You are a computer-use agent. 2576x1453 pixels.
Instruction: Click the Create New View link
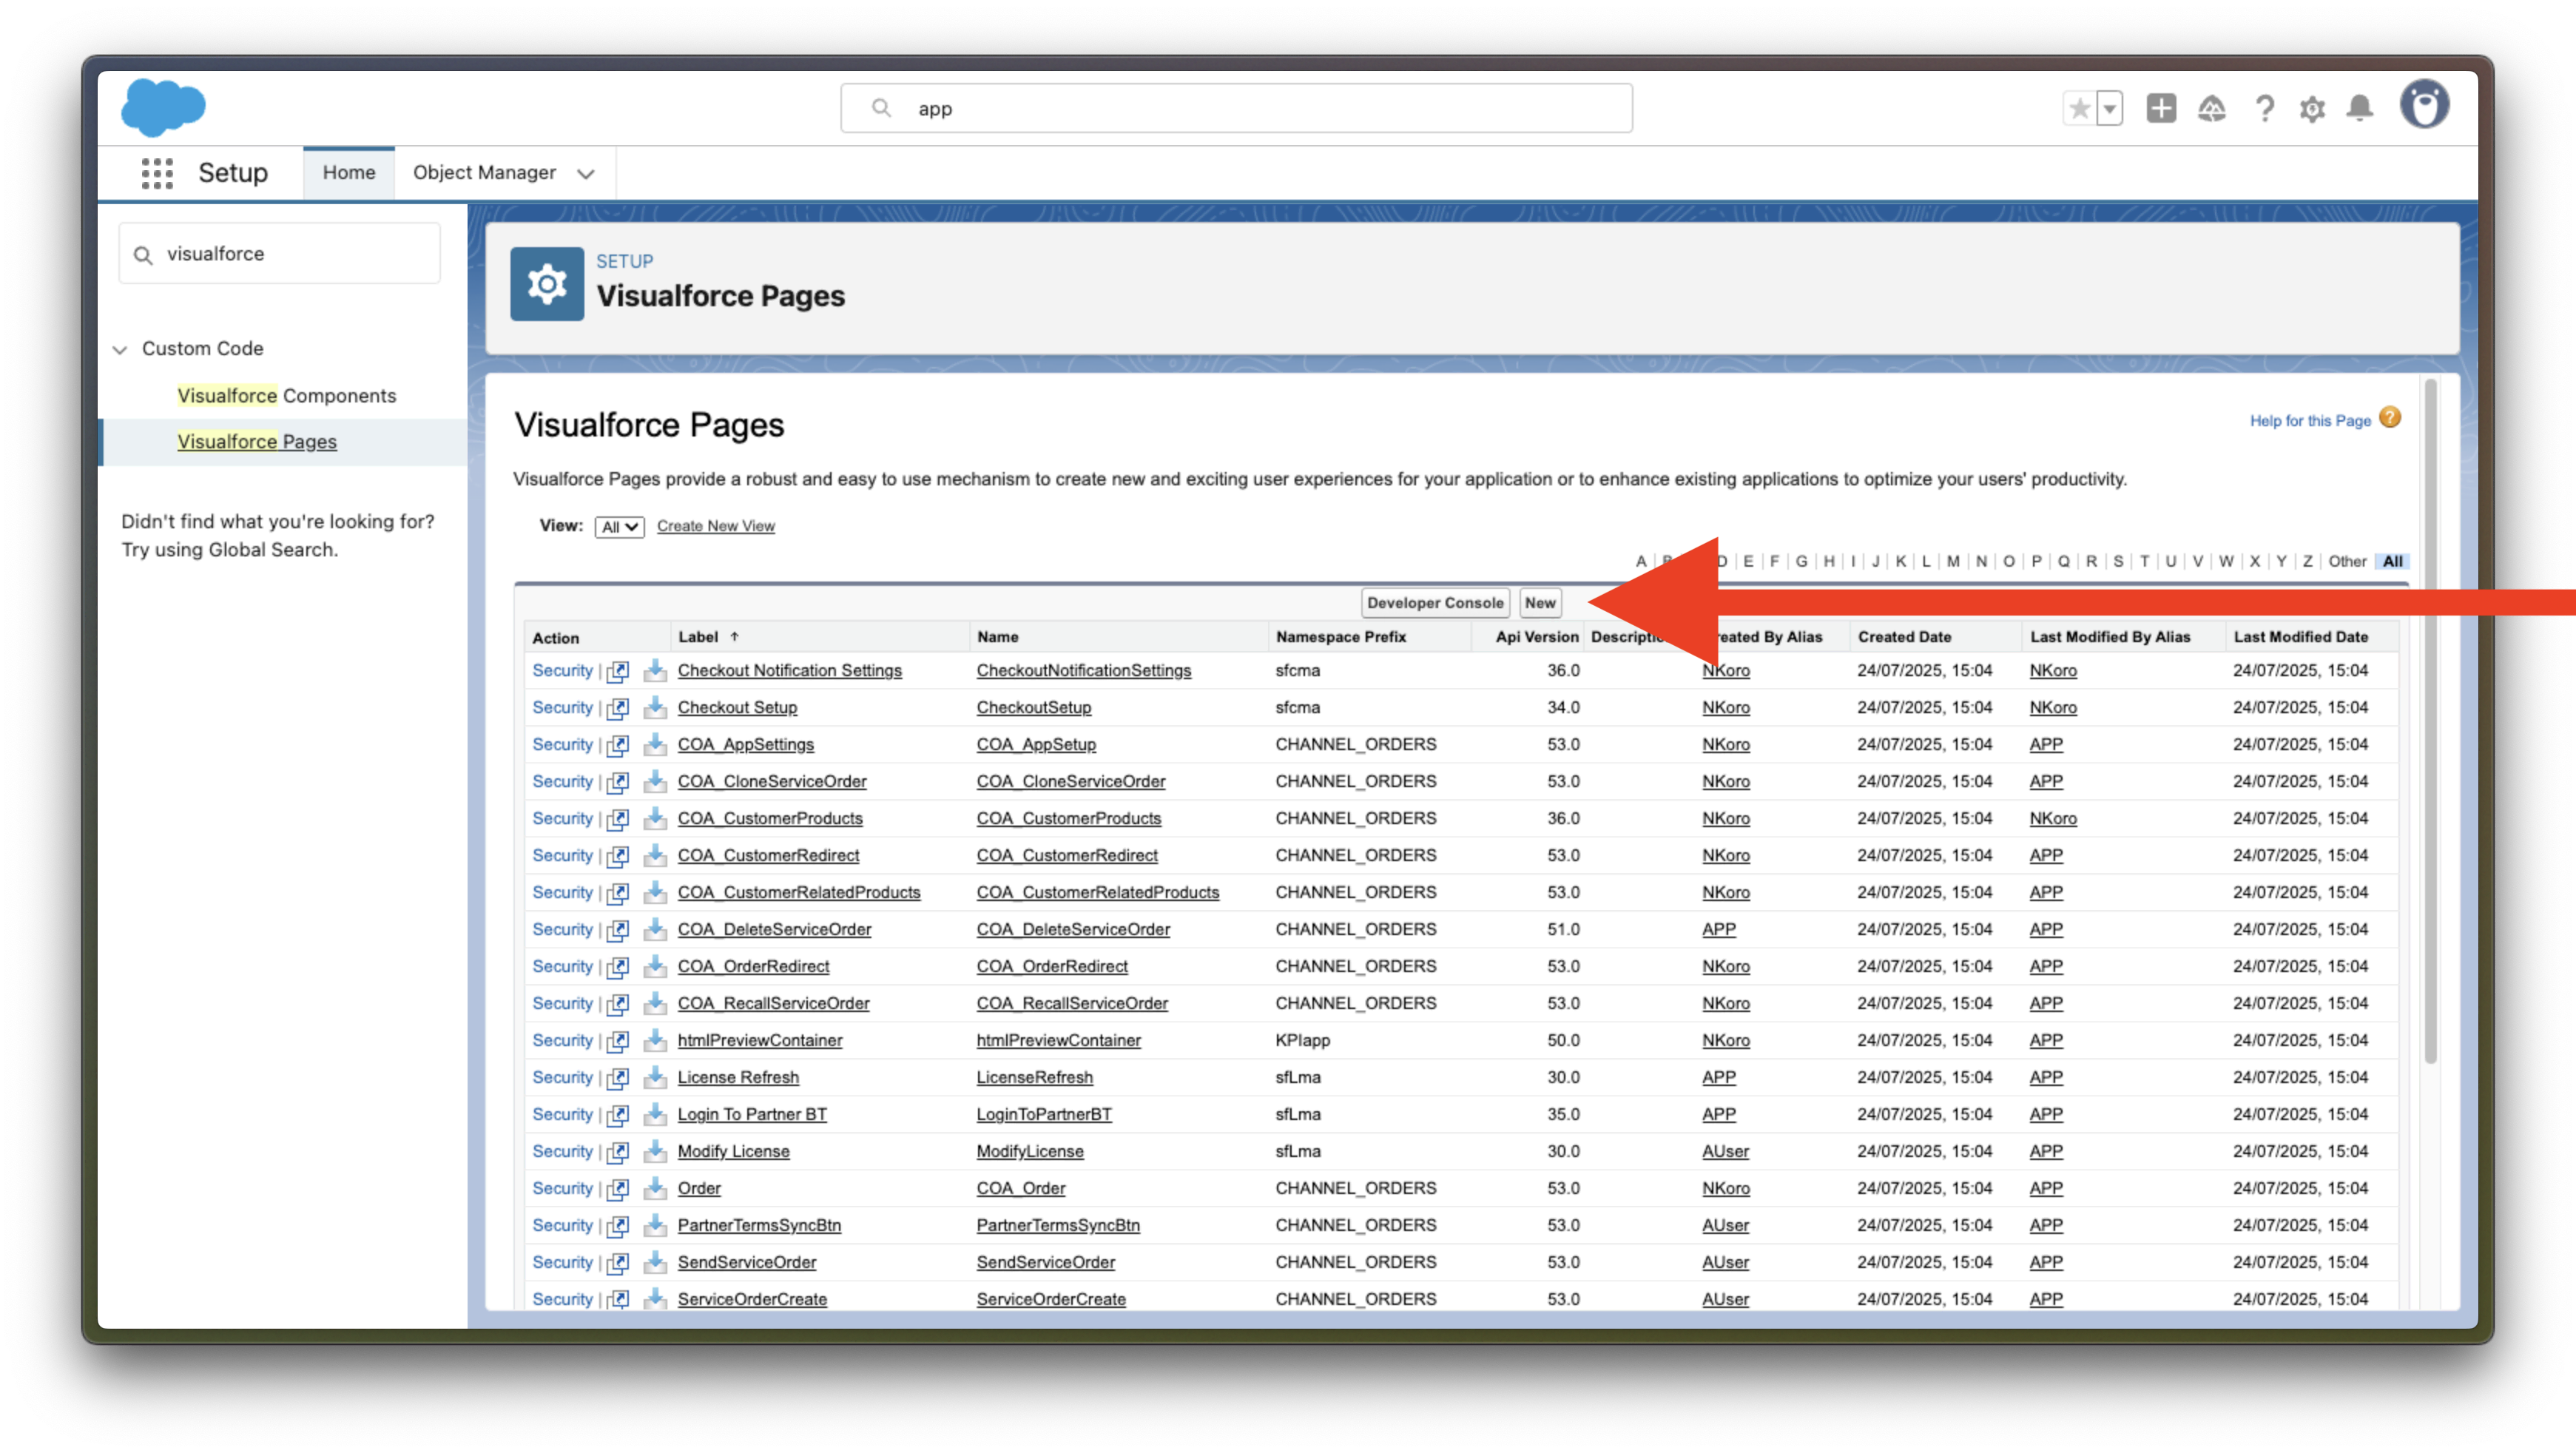[x=715, y=526]
